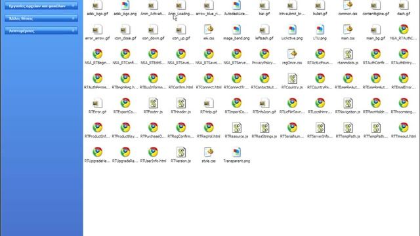The width and height of the screenshot is (420, 236).
Task: Select the RTServerInfo... script file
Action: (320, 128)
